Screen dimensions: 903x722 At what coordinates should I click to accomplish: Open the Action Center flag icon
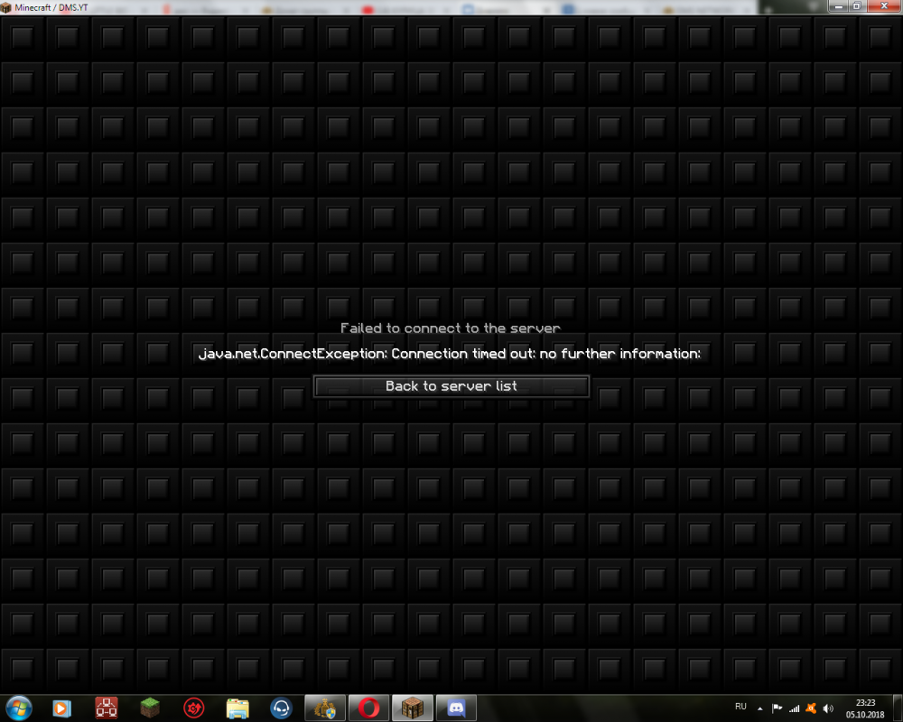[x=777, y=708]
